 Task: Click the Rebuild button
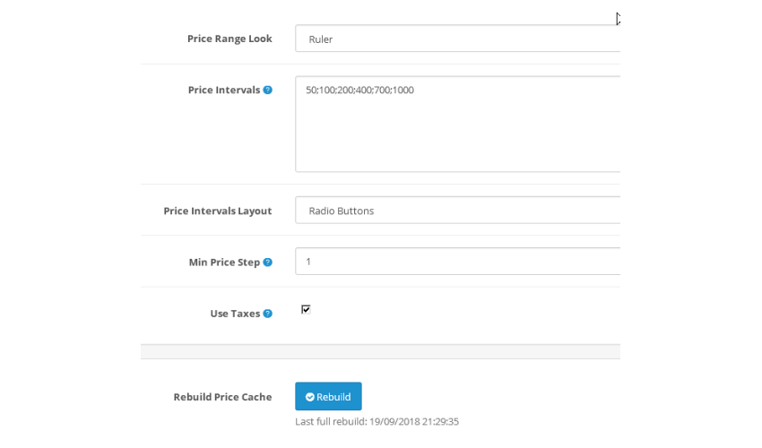[x=328, y=397]
